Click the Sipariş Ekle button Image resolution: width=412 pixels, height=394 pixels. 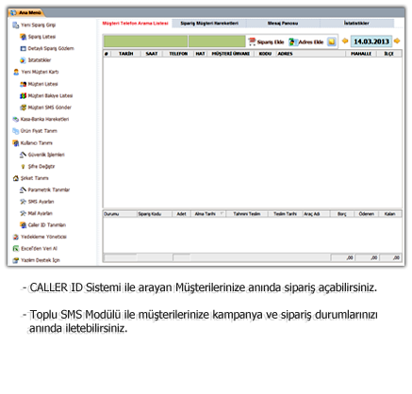pyautogui.click(x=266, y=41)
